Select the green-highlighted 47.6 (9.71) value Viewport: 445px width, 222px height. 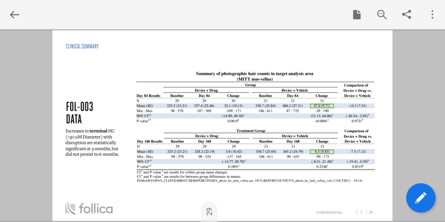tap(322, 106)
